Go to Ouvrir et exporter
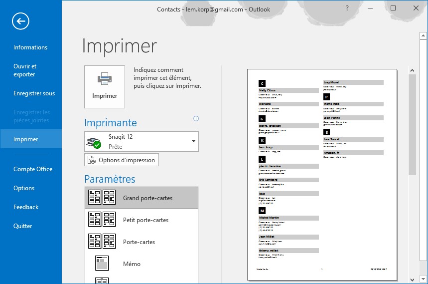 pyautogui.click(x=25, y=70)
